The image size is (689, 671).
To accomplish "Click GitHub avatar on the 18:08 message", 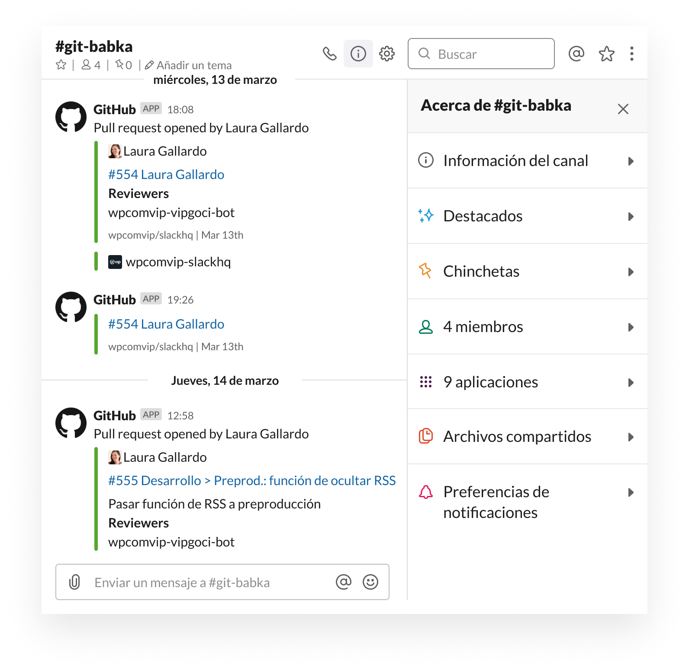I will click(x=71, y=117).
